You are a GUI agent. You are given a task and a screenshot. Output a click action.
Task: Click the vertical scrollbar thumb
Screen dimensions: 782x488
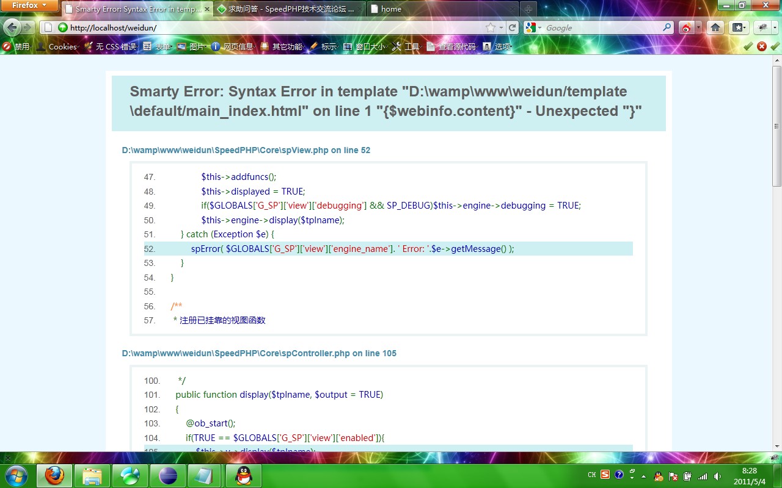click(777, 126)
